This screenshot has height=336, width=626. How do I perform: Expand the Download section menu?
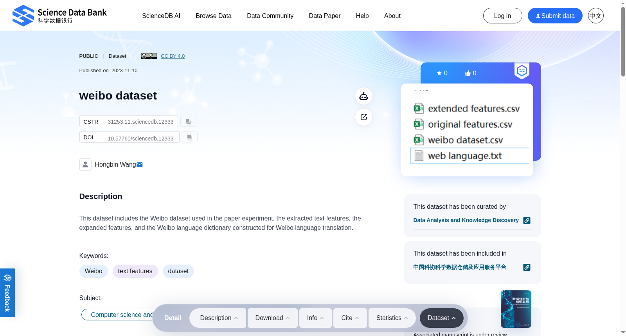[x=273, y=318]
